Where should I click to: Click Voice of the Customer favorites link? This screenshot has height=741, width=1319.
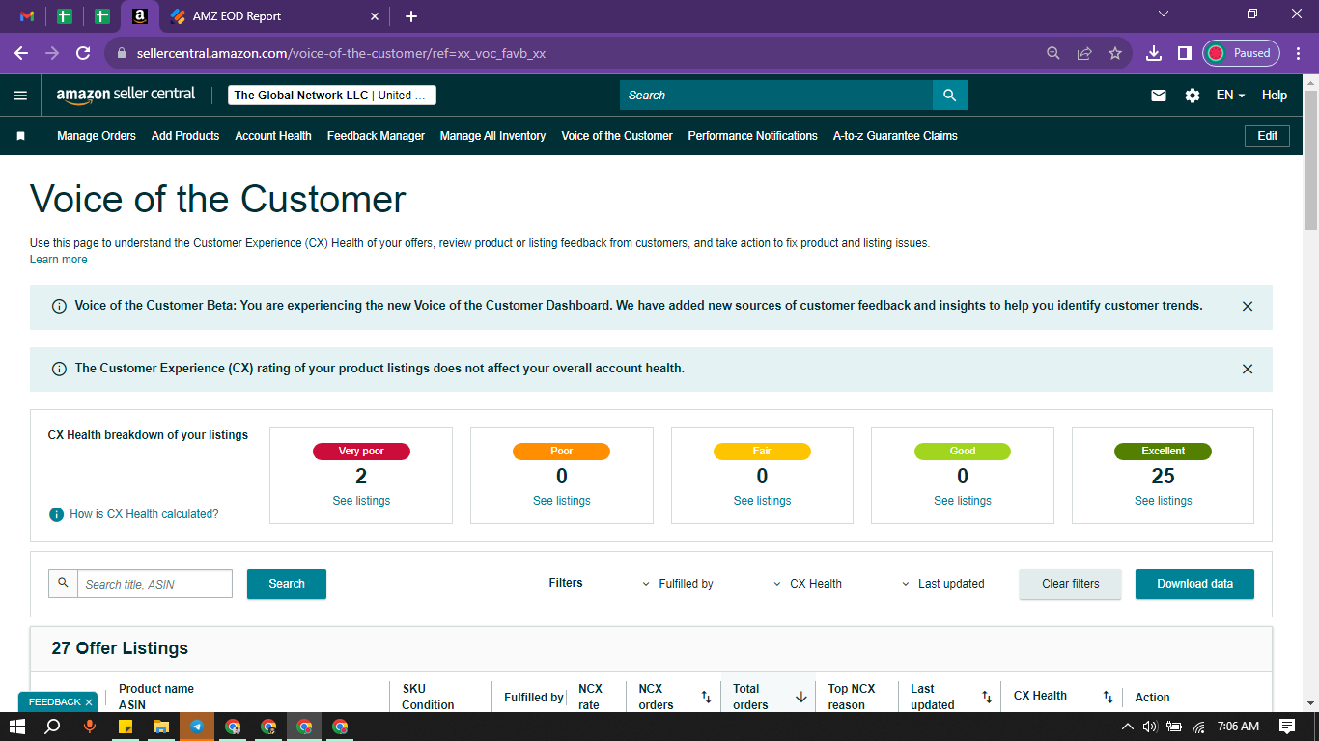pyautogui.click(x=617, y=136)
